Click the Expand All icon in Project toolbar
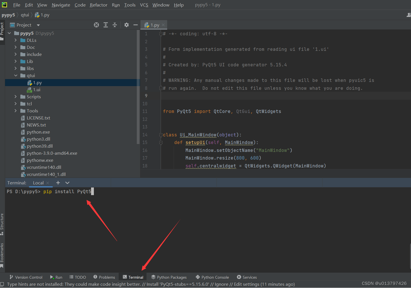Viewport: 411px width, 288px height. coord(106,25)
